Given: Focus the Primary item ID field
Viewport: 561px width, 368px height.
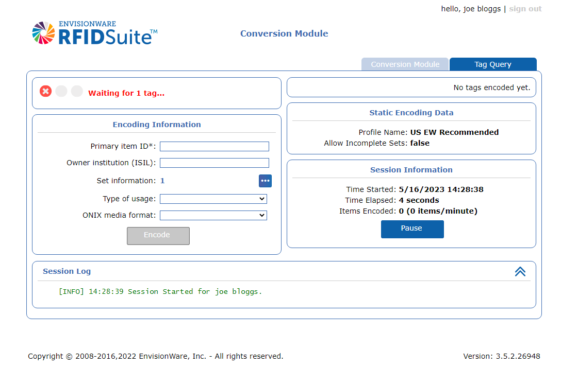Looking at the screenshot, I should 214,147.
